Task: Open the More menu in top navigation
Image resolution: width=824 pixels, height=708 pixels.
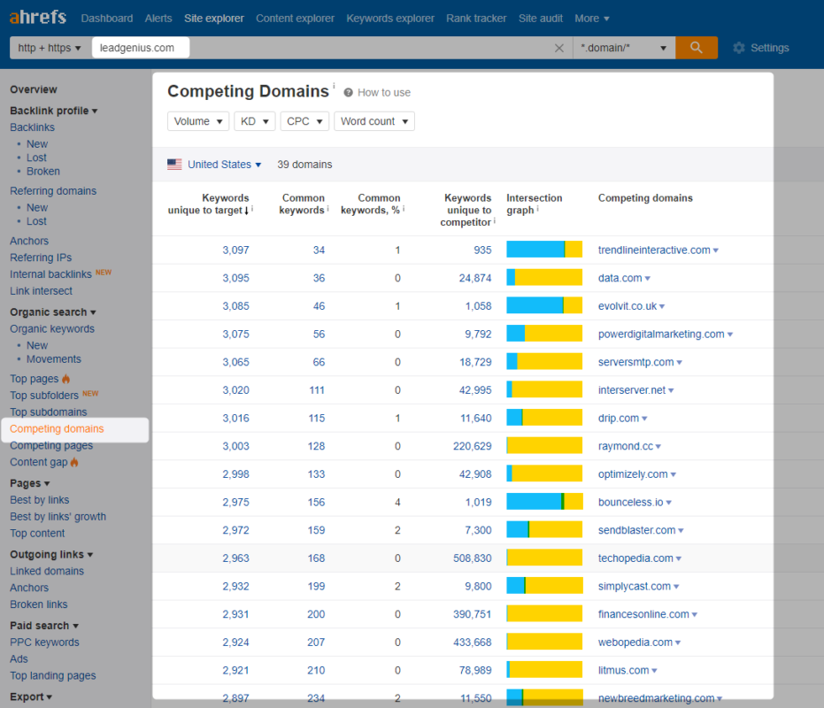Action: click(592, 19)
